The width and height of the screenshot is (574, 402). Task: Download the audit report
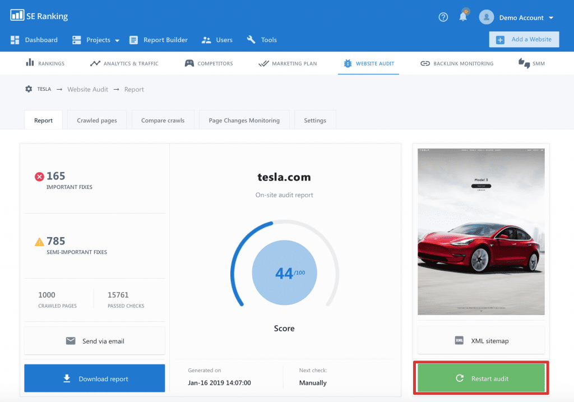tap(94, 378)
